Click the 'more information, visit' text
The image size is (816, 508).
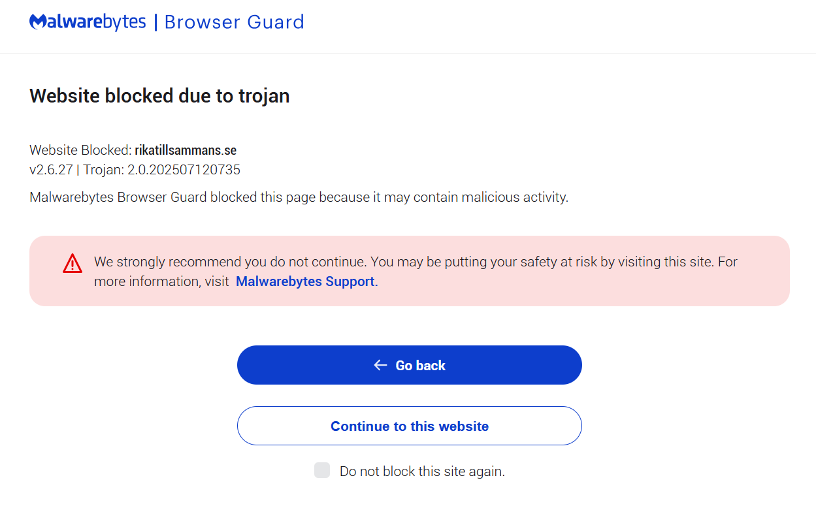tap(161, 281)
